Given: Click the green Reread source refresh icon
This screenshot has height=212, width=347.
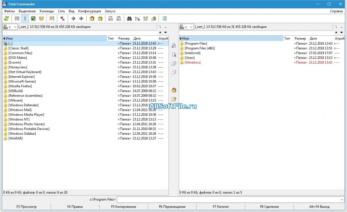Looking at the screenshot, I should (x=6, y=19).
